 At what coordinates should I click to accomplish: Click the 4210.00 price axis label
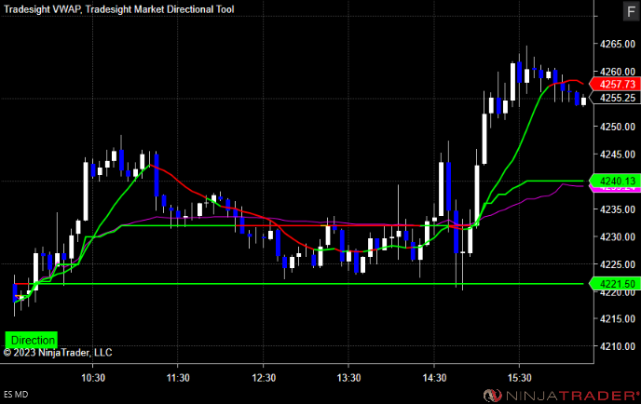pyautogui.click(x=618, y=346)
